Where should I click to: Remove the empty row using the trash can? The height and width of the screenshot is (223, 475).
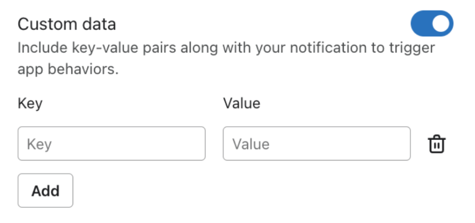pos(437,144)
